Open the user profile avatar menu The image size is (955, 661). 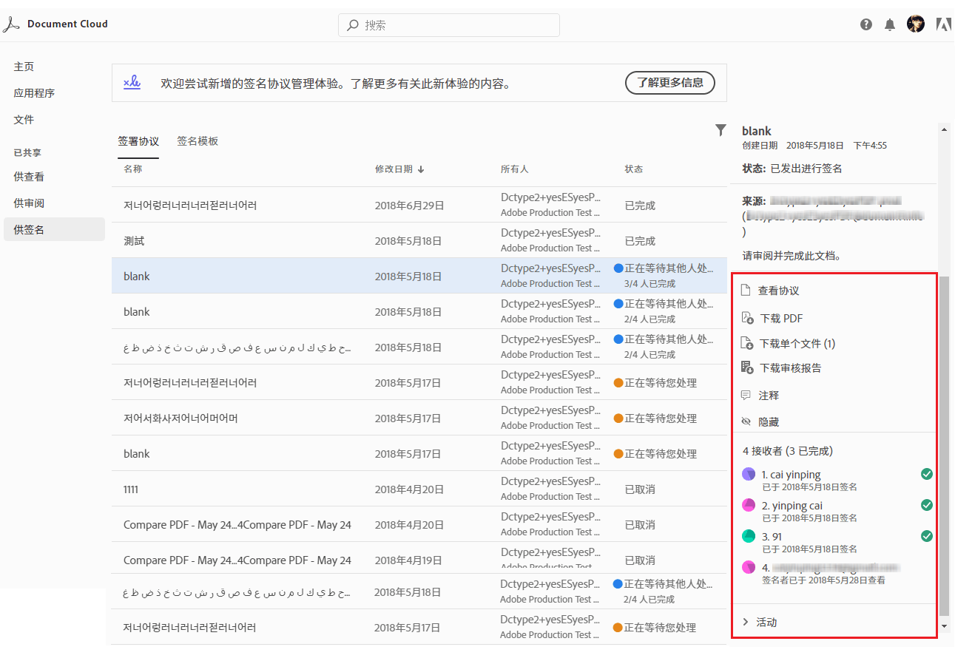[x=916, y=24]
